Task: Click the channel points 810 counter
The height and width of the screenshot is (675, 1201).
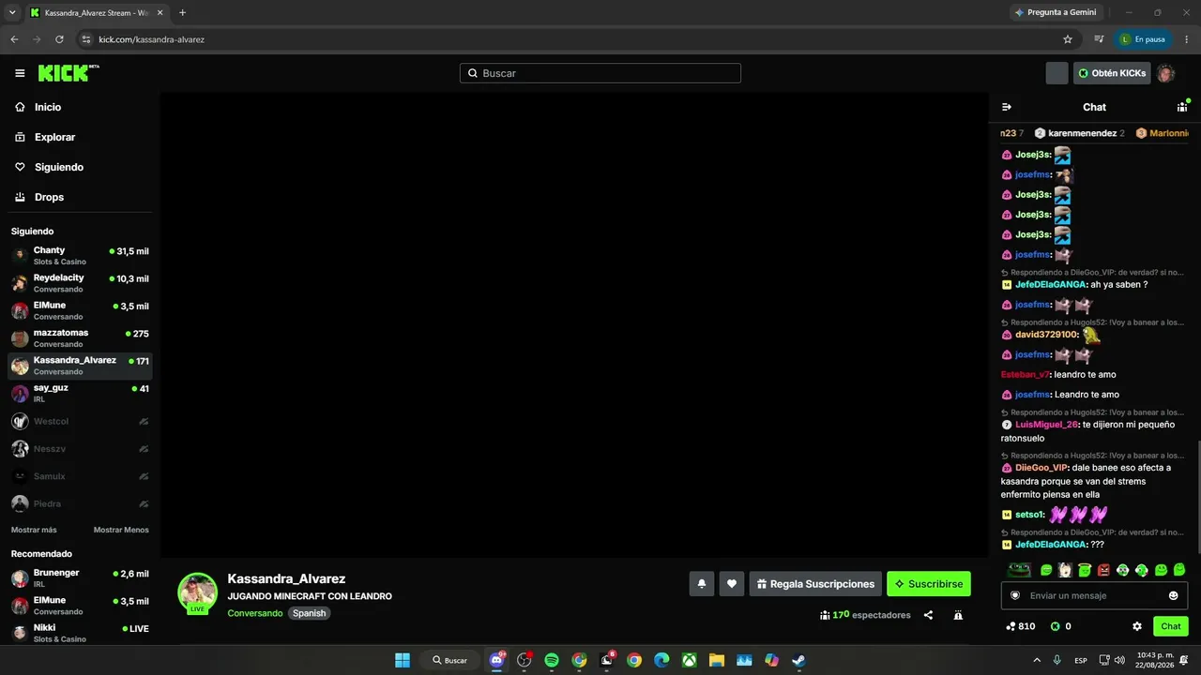Action: tap(1020, 626)
